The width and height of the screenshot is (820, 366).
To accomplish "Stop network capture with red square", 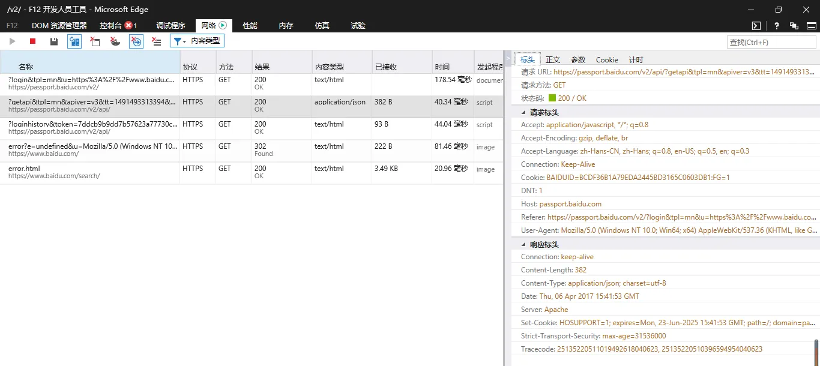I will pyautogui.click(x=33, y=41).
